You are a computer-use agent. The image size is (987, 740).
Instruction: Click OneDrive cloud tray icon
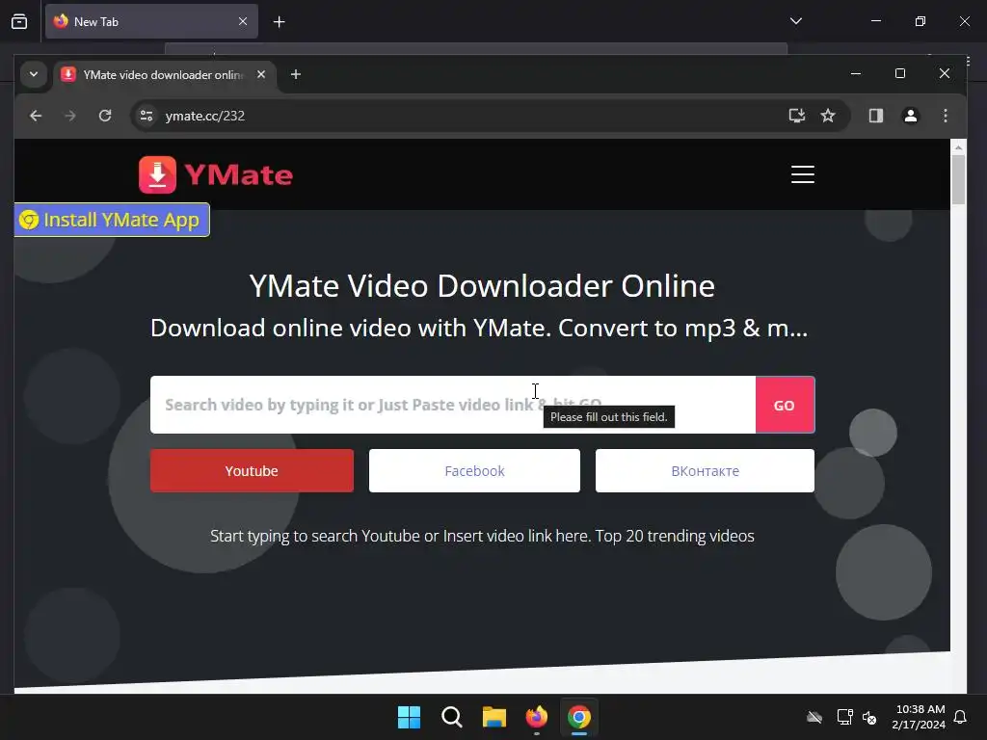point(814,717)
